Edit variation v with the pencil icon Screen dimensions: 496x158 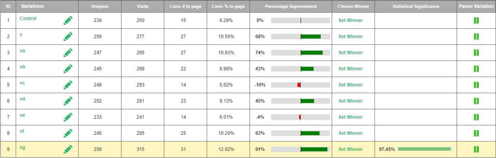(68, 37)
